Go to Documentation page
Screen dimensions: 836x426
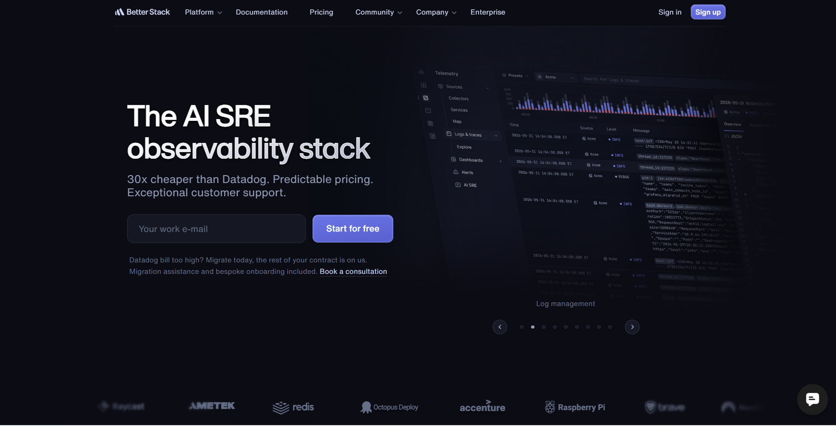[x=262, y=12]
